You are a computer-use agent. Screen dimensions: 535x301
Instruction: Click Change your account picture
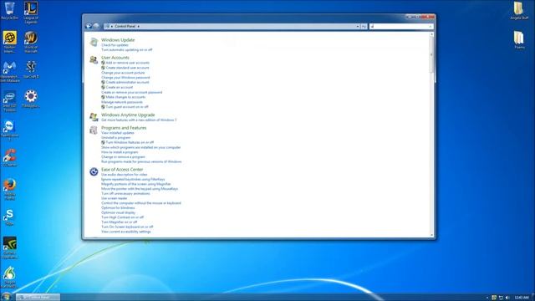123,73
